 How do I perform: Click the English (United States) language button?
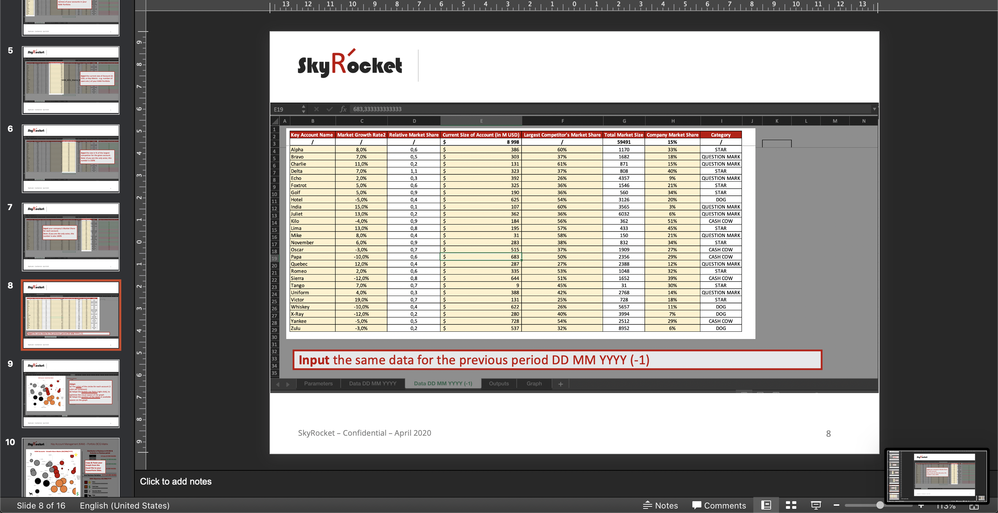point(124,506)
